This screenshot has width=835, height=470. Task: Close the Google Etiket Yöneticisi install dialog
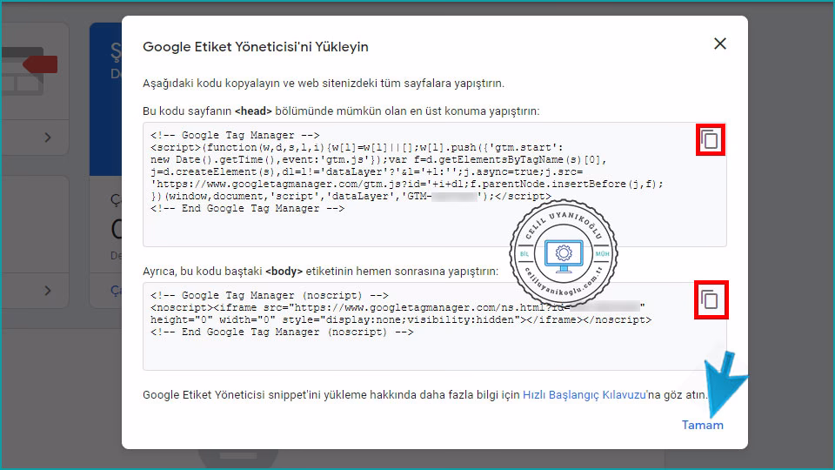tap(720, 44)
